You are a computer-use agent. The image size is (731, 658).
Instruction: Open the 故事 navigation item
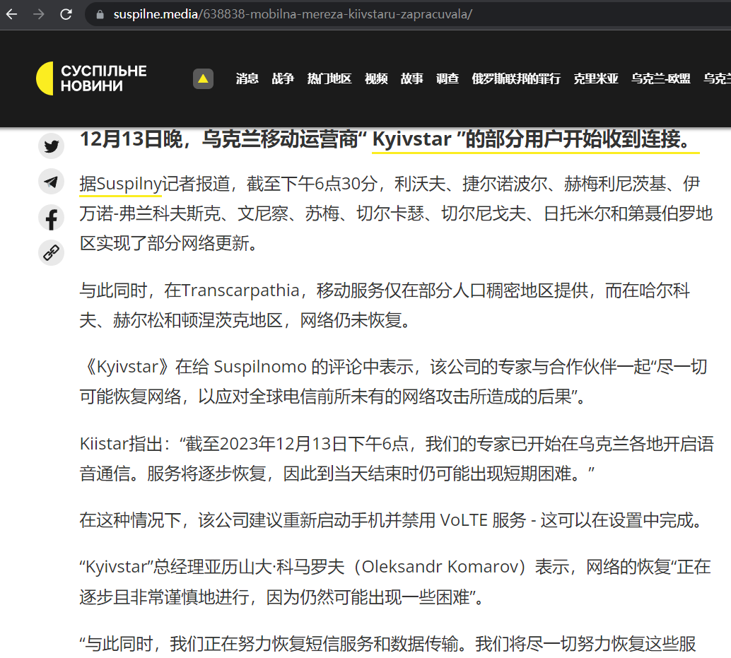[412, 78]
